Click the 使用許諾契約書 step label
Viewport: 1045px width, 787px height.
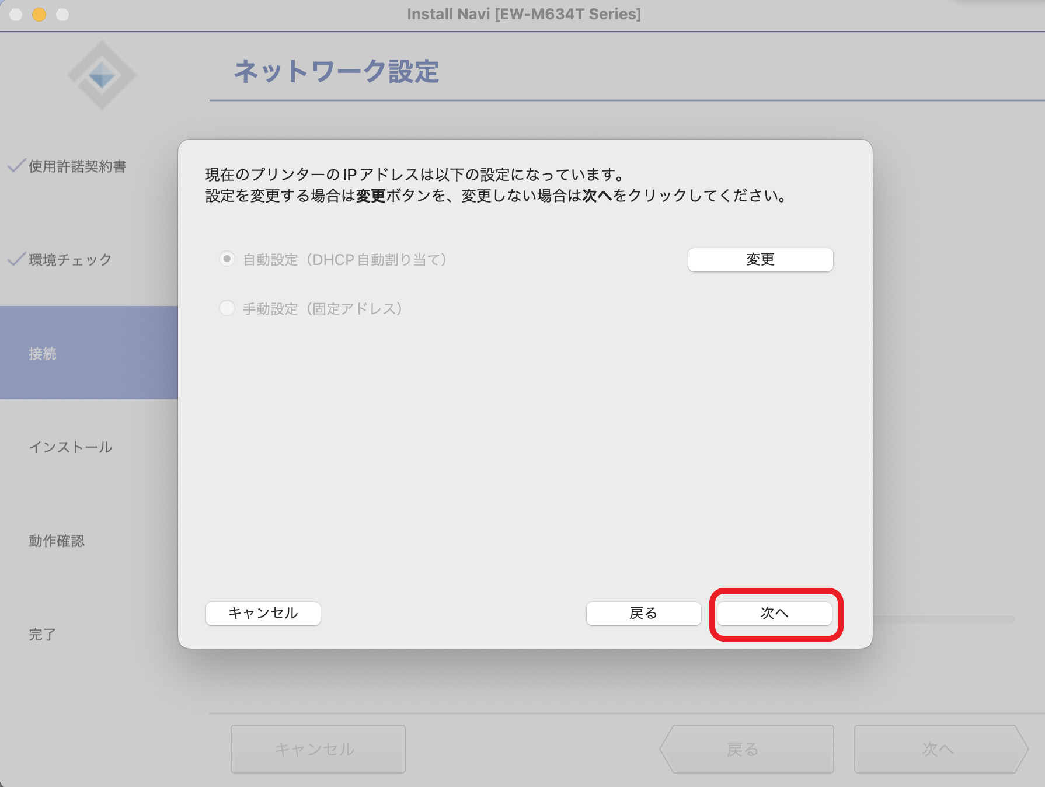tap(78, 166)
